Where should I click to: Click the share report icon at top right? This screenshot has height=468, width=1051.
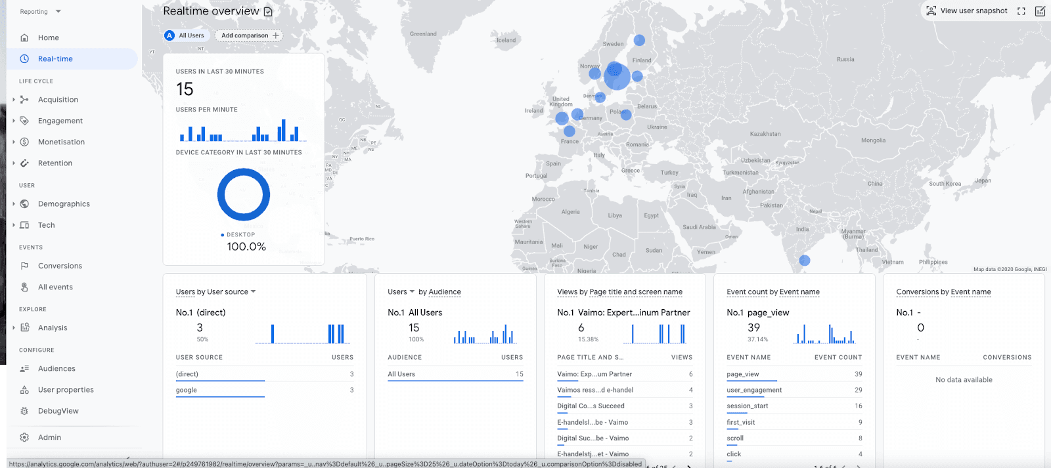pos(1040,11)
